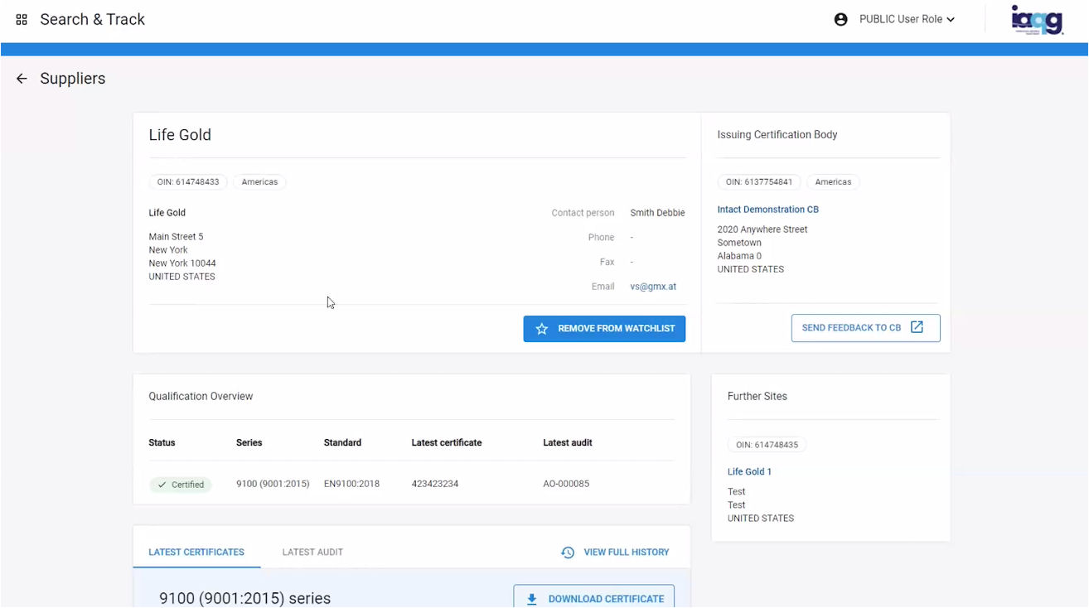Open the apps grid menu icon
The width and height of the screenshot is (1089, 608).
22,19
